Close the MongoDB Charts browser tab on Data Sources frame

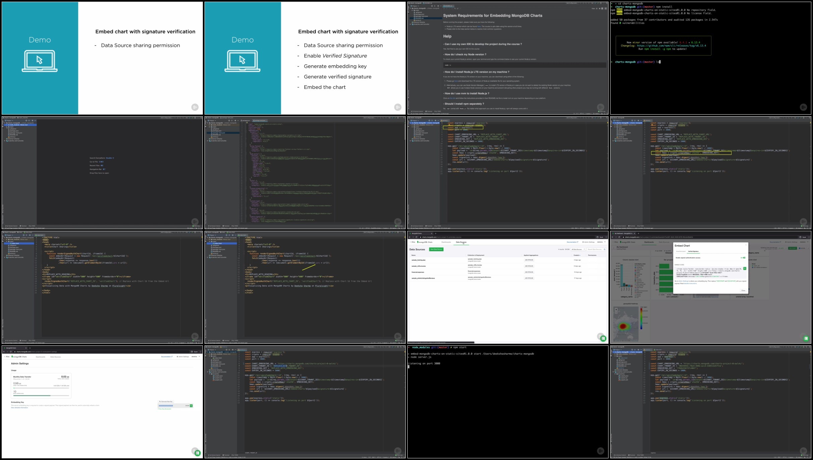[x=431, y=234]
